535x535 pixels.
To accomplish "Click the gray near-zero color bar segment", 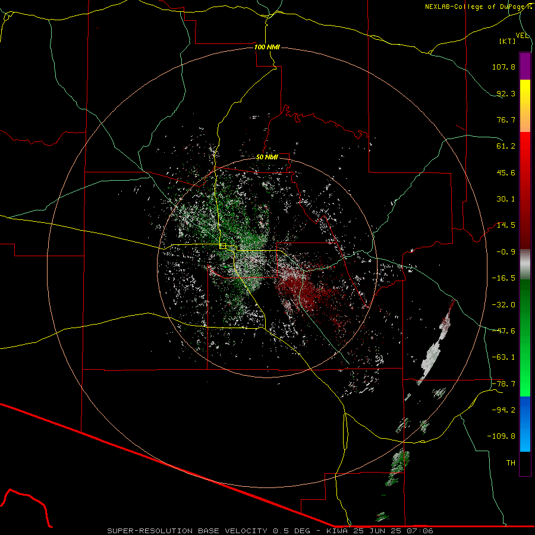I will 525,265.
